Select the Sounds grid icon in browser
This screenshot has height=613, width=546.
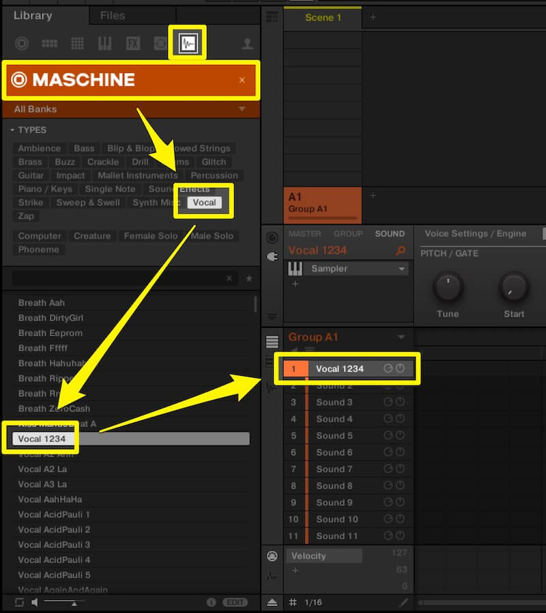pyautogui.click(x=77, y=43)
